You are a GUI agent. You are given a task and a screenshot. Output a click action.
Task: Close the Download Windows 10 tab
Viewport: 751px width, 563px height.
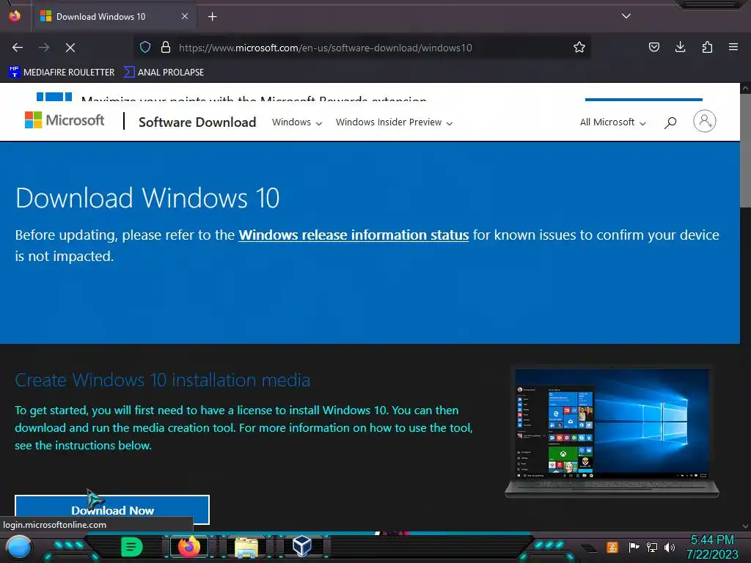tap(185, 16)
